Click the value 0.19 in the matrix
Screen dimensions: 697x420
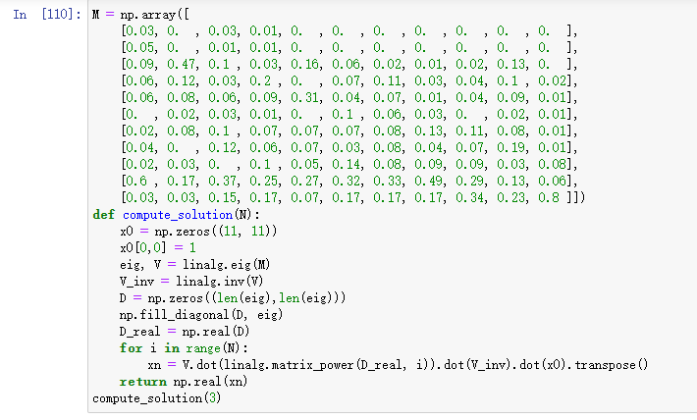click(x=510, y=147)
